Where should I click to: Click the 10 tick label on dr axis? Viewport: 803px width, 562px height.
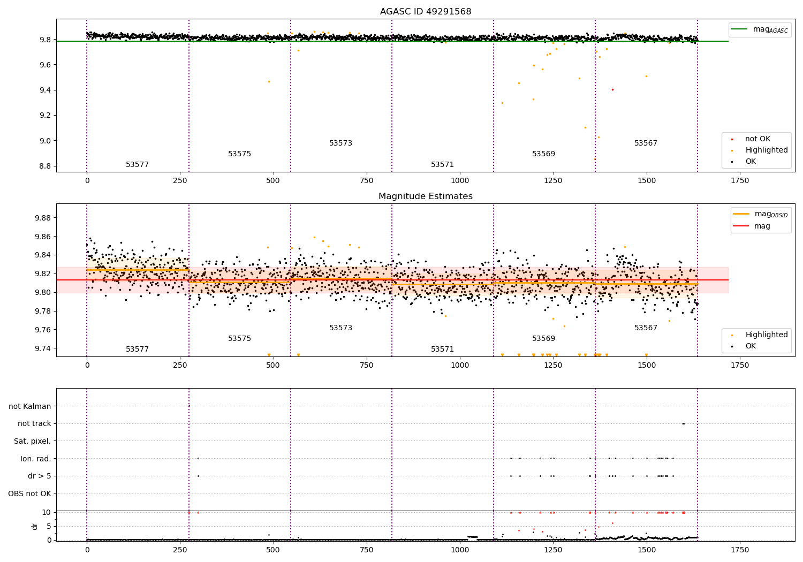[x=47, y=512]
